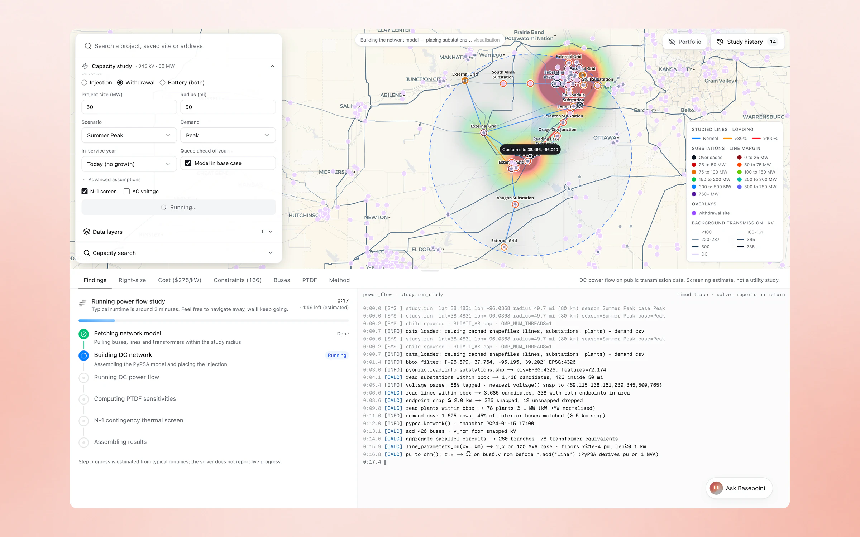This screenshot has width=860, height=537.
Task: Select the Injection radio button
Action: pos(84,83)
